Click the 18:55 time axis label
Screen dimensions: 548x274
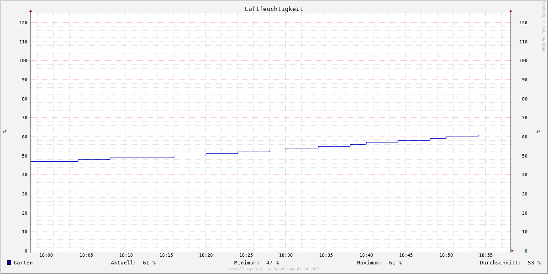(x=486, y=255)
